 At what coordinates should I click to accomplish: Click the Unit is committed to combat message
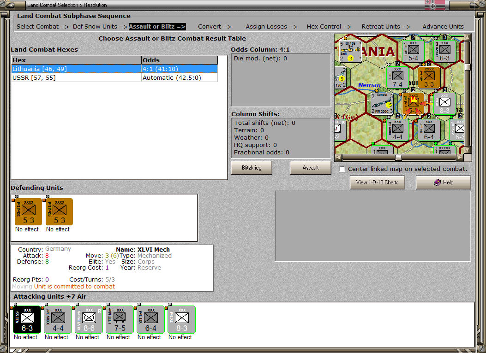pyautogui.click(x=74, y=287)
